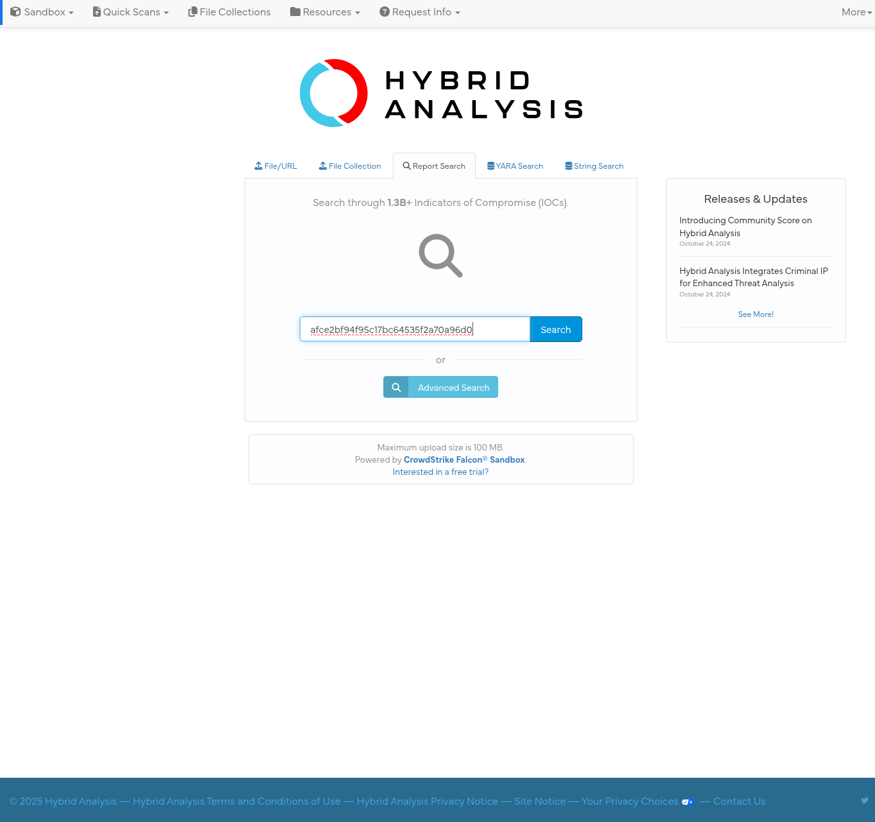This screenshot has width=875, height=822.
Task: Open Introducing Community Score article
Action: (745, 227)
